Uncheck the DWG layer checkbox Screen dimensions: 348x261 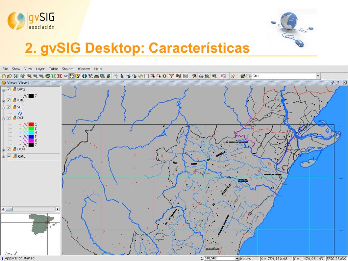[x=9, y=89]
